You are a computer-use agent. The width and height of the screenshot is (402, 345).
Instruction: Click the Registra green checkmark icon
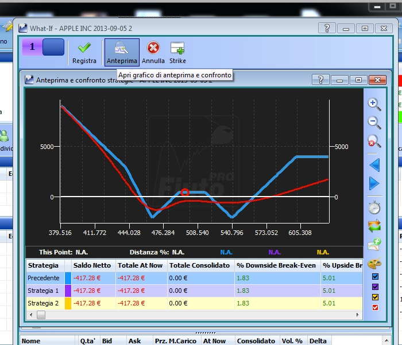coord(84,48)
